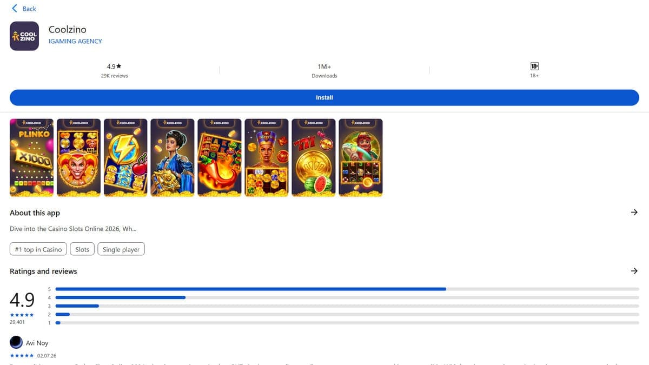Click the large 4.9 rating score
This screenshot has width=649, height=365.
22,299
